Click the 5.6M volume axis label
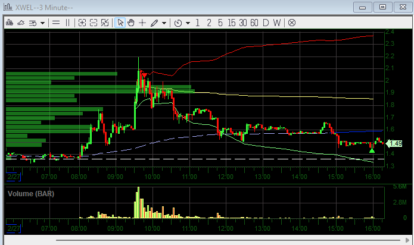The width and height of the screenshot is (414, 245). pyautogui.click(x=400, y=187)
